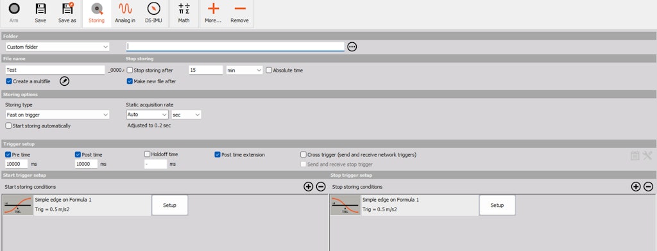Open the Custom folder dropdown
Screen dimensions: 657x251
(57, 47)
